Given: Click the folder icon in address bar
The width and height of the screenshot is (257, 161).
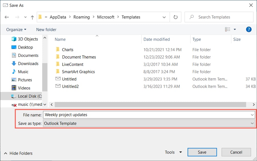Looking at the screenshot, I should pos(40,17).
